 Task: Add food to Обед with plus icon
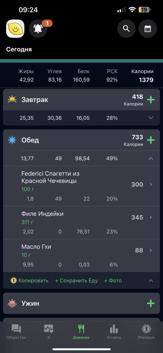tap(151, 140)
